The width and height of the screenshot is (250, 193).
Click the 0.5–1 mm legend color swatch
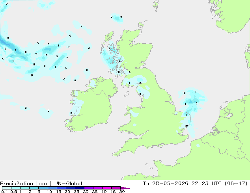pyautogui.click(x=16, y=188)
